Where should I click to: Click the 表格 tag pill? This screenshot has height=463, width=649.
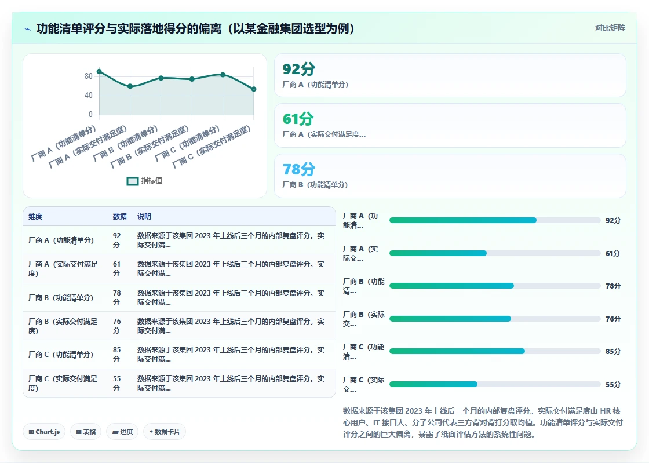[x=86, y=432]
